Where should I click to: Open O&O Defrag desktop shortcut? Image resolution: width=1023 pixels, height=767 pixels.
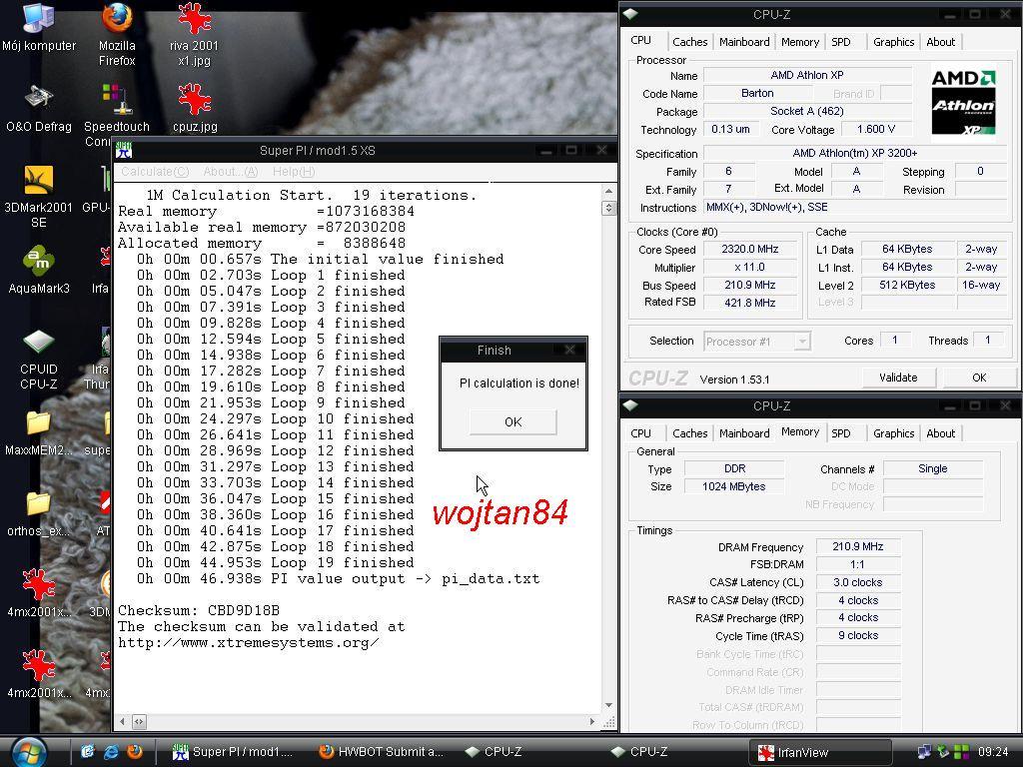[x=39, y=108]
